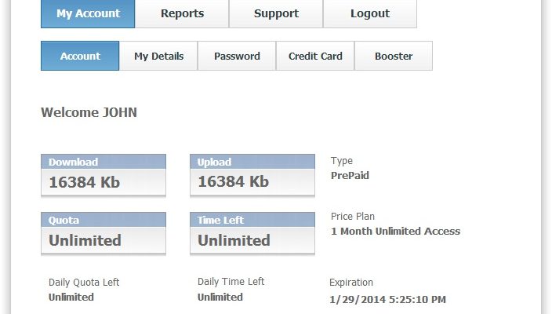Click the Daily Quota Left Unlimited value
Image resolution: width=552 pixels, height=314 pixels.
pos(71,297)
